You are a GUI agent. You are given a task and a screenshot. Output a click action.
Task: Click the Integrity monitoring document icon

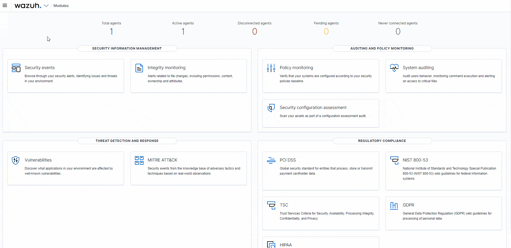[x=139, y=68]
